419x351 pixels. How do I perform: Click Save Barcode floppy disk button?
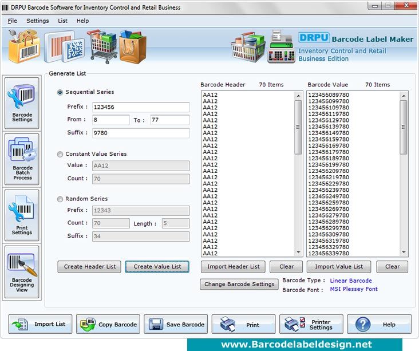[x=176, y=324]
